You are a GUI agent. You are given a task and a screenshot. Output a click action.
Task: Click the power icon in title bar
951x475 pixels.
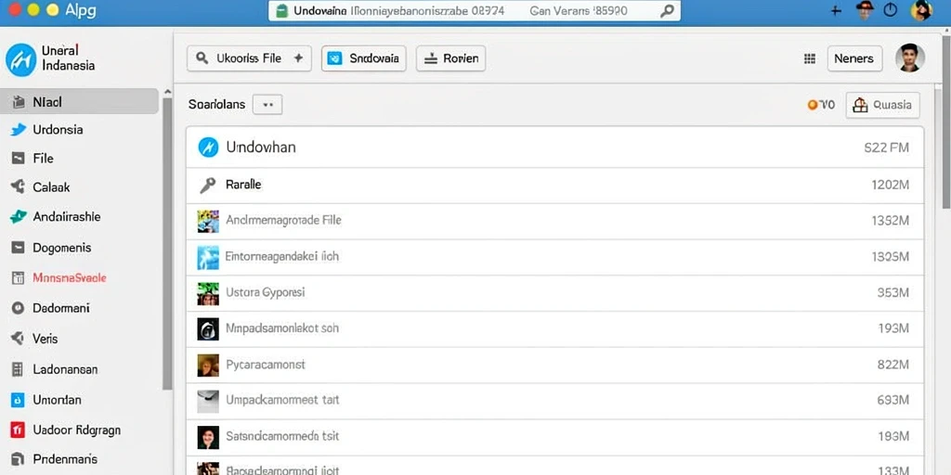pos(891,10)
